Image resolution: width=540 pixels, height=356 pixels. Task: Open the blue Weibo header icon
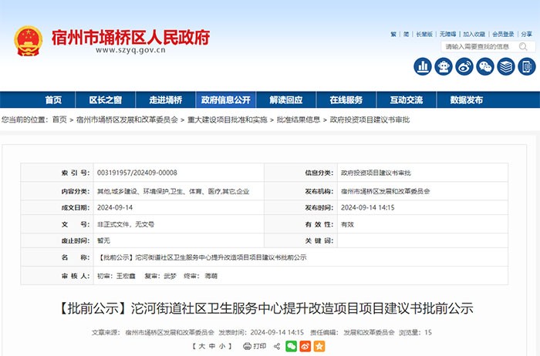(x=464, y=66)
